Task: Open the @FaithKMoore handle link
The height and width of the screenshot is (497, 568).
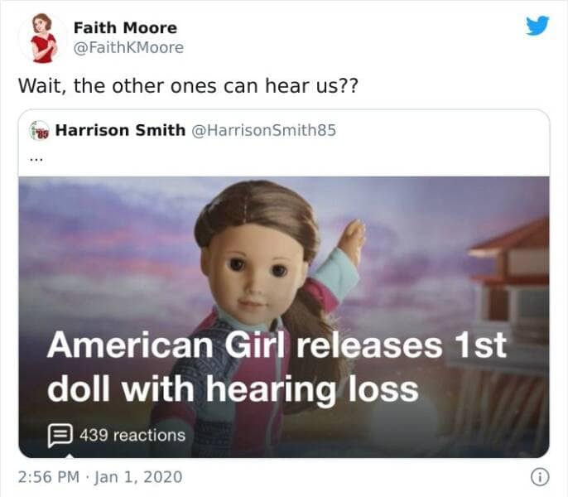Action: (128, 48)
